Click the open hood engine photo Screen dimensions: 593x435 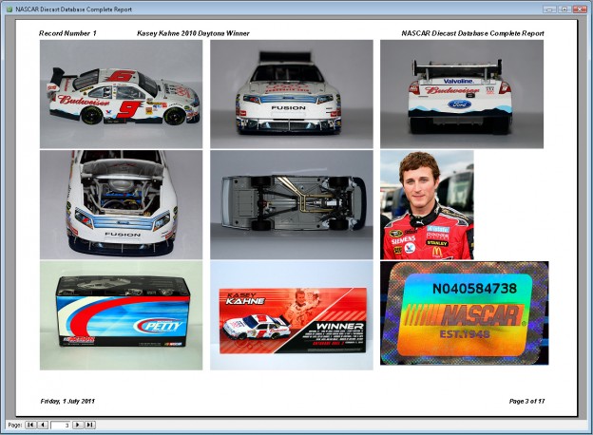121,205
